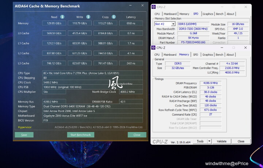The image size is (263, 168).
Task: Click CAS# Latency 38.0 clocks value
Action: point(210,92)
